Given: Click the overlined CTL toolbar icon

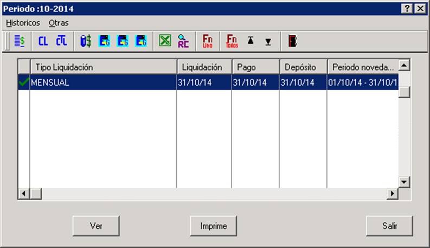Looking at the screenshot, I should pos(61,41).
